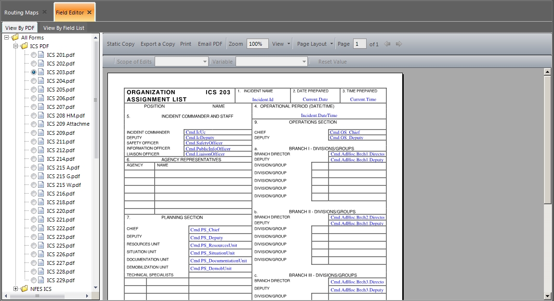Choose the ICS 207.pdf radio button
Image resolution: width=554 pixels, height=301 pixels.
[x=34, y=107]
